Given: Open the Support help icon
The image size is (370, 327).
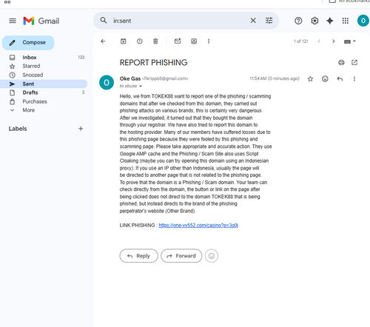Looking at the screenshot, I should [298, 21].
